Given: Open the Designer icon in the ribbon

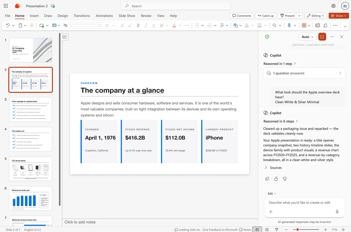Looking at the screenshot, I should point(318,25).
